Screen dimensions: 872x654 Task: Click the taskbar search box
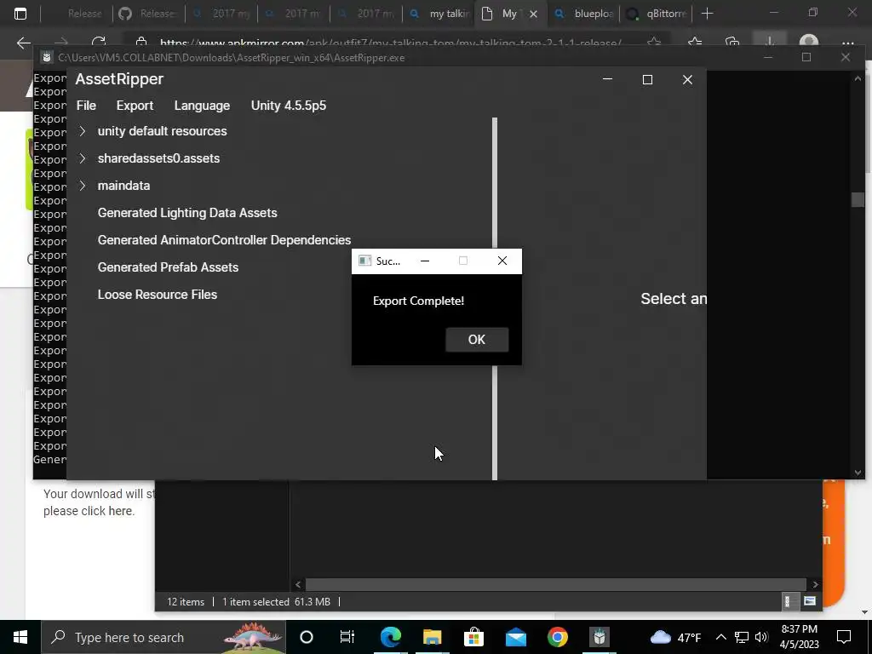tap(163, 637)
